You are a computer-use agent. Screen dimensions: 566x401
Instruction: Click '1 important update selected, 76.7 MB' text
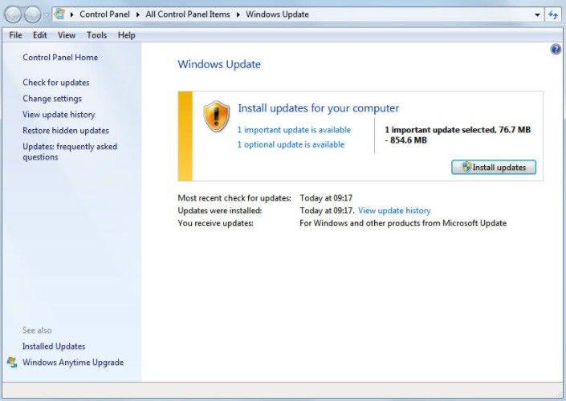click(458, 130)
